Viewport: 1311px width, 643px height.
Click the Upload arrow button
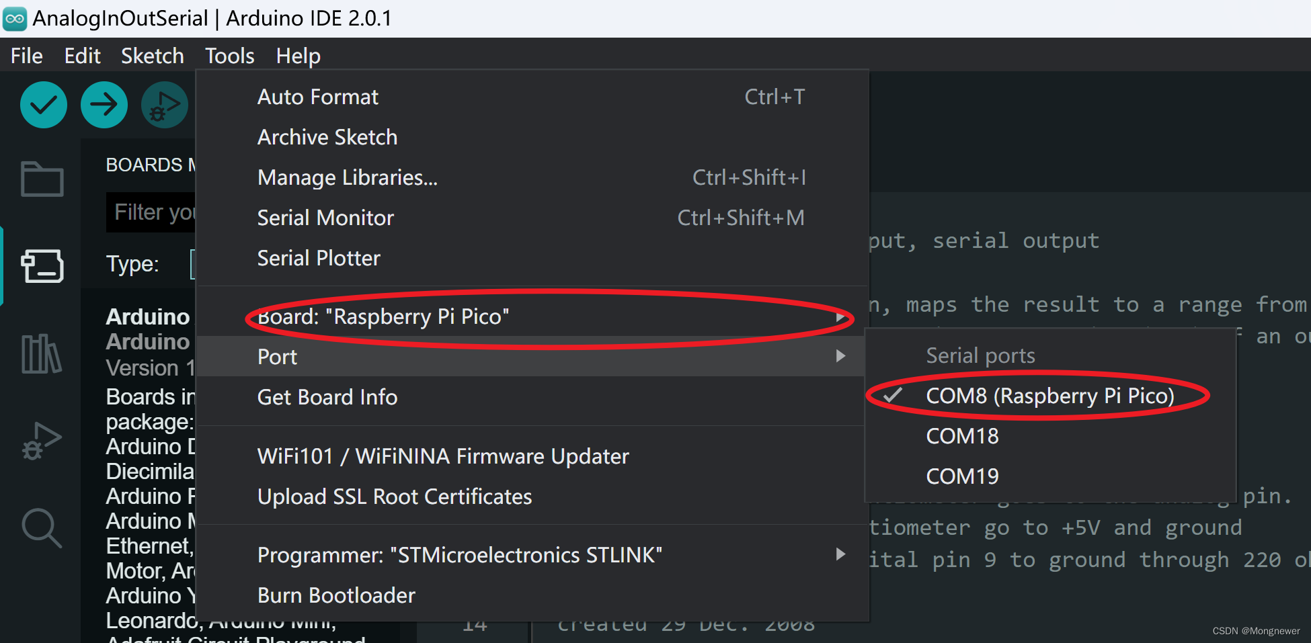point(104,105)
